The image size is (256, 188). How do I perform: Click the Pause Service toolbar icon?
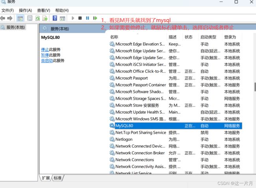(87, 18)
